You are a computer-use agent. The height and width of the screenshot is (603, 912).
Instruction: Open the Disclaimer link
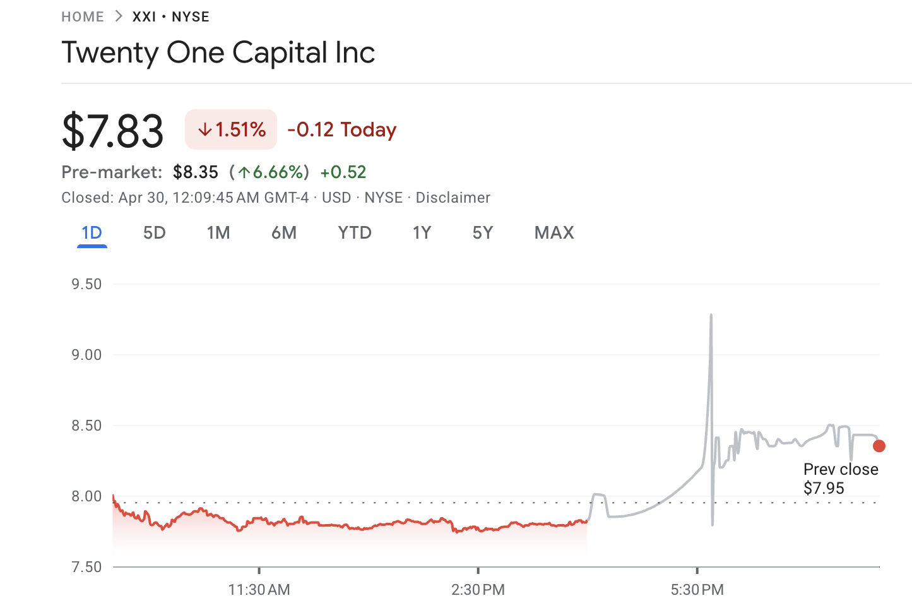[x=453, y=197]
